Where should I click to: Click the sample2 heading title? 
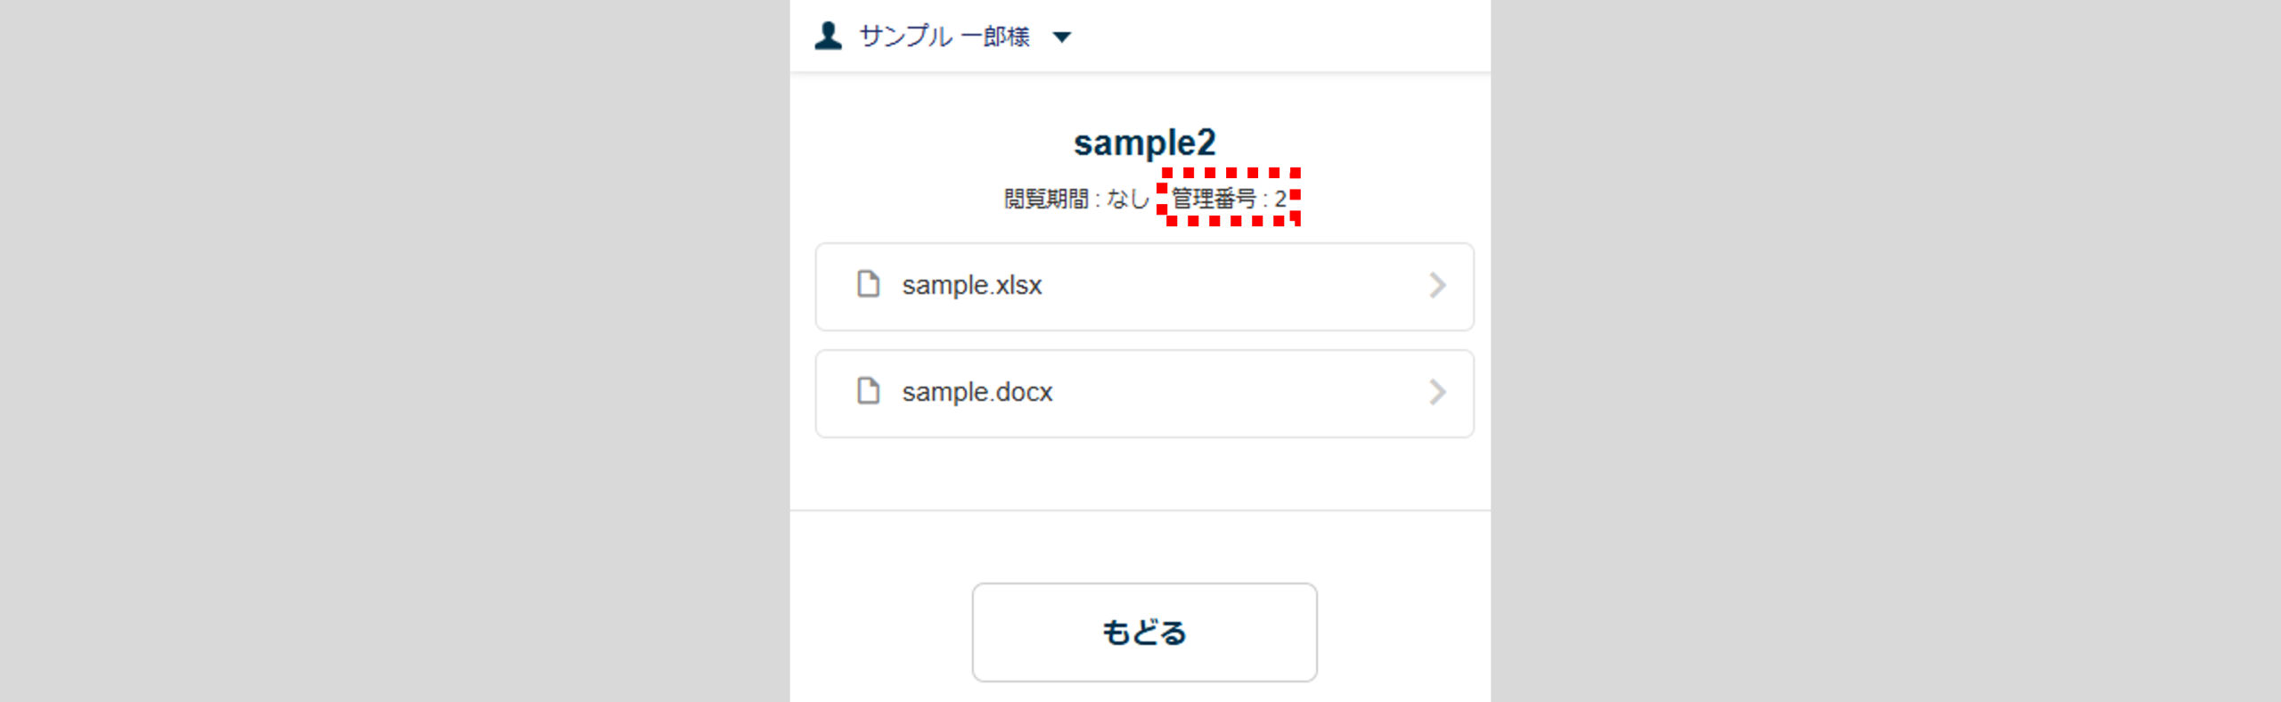[x=1144, y=143]
